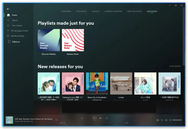Open the Discover Weekly playlist cover
This screenshot has width=188, height=129.
pyautogui.click(x=49, y=40)
